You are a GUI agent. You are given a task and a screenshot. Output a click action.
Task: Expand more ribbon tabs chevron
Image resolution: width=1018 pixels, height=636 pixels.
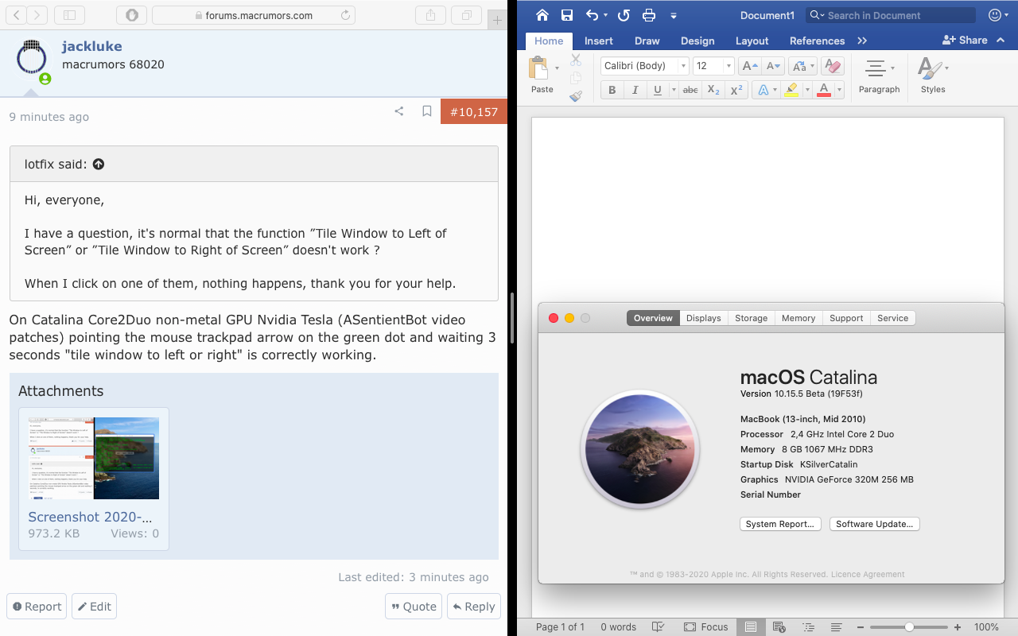(x=862, y=41)
